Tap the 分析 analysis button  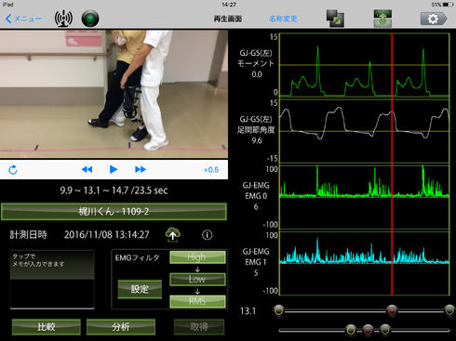click(x=121, y=327)
